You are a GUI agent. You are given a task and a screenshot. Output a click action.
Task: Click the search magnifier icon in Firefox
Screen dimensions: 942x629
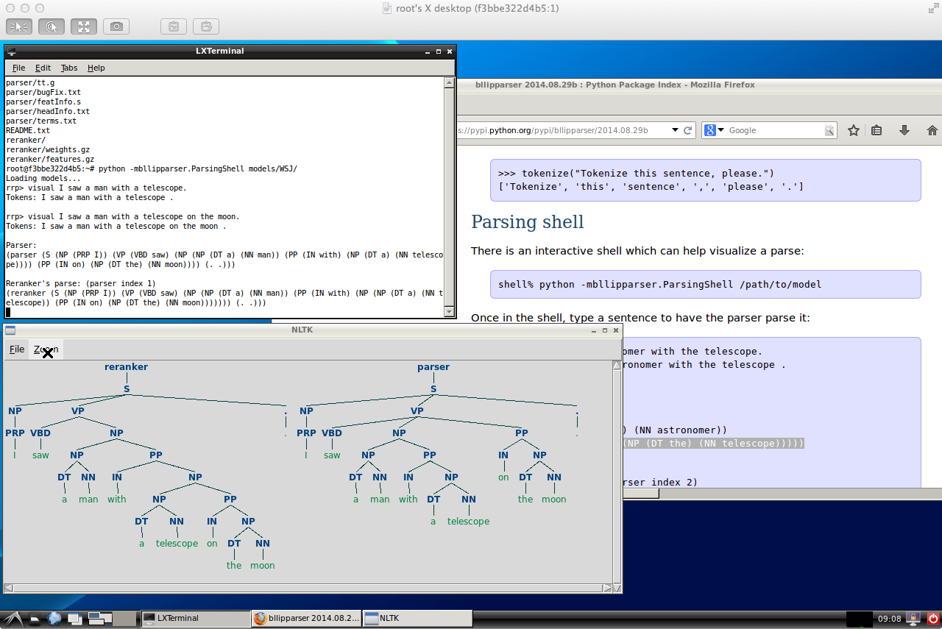click(x=829, y=130)
